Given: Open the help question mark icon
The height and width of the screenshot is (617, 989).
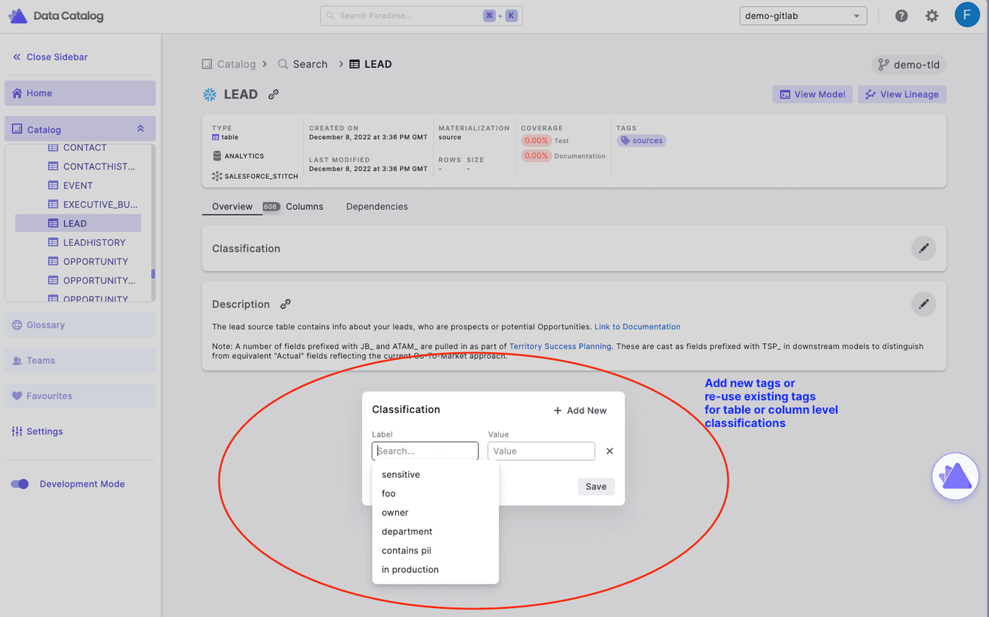Looking at the screenshot, I should [x=901, y=15].
